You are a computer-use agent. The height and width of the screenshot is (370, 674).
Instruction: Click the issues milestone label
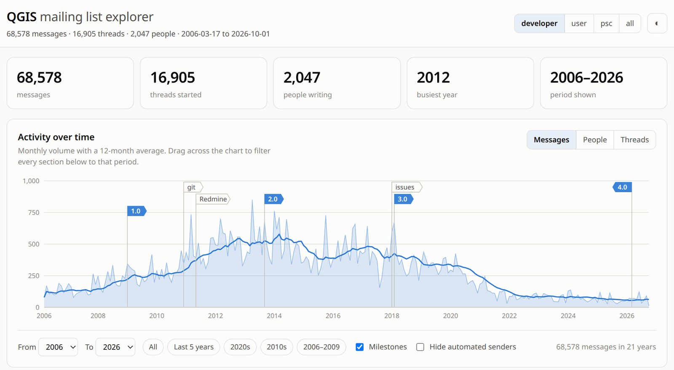click(407, 187)
